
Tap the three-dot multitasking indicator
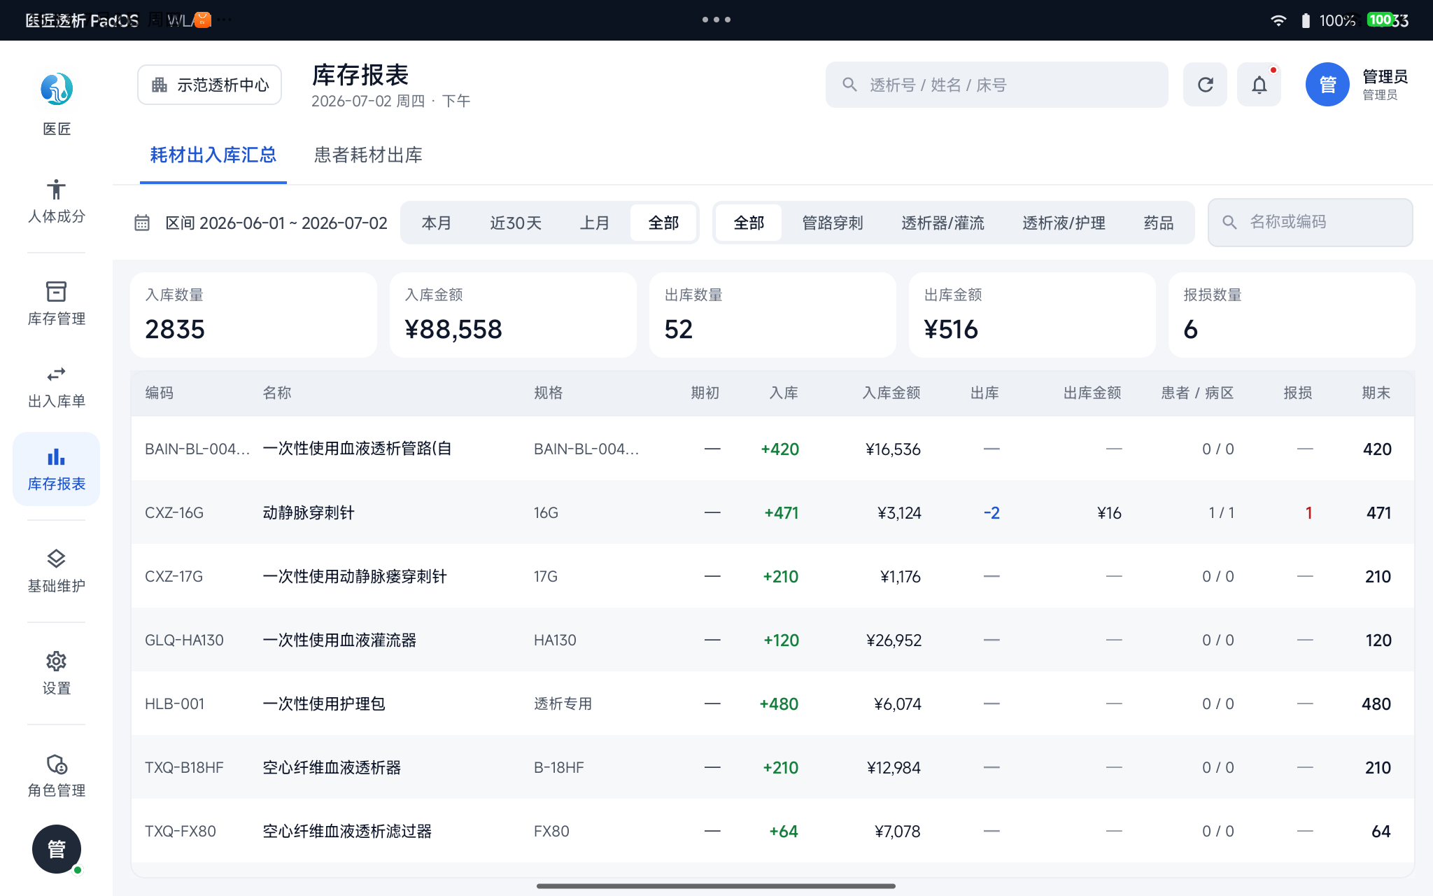[x=716, y=20]
